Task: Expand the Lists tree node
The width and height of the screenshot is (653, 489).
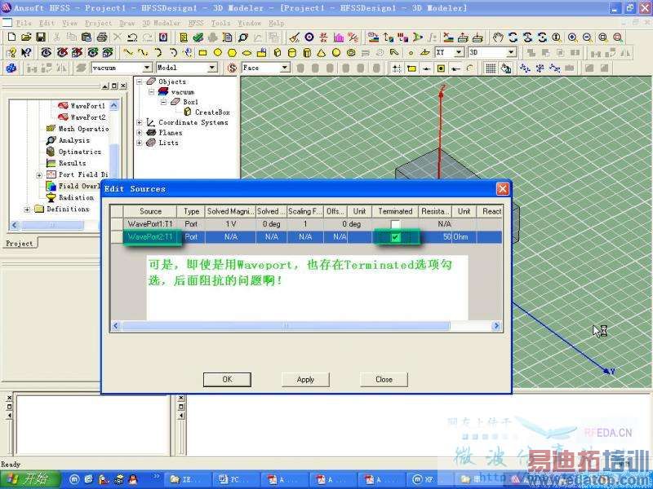Action: point(140,143)
